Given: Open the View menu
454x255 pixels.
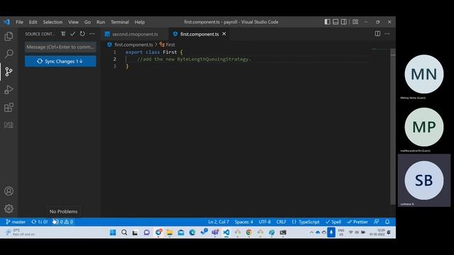Looking at the screenshot, I should click(73, 22).
